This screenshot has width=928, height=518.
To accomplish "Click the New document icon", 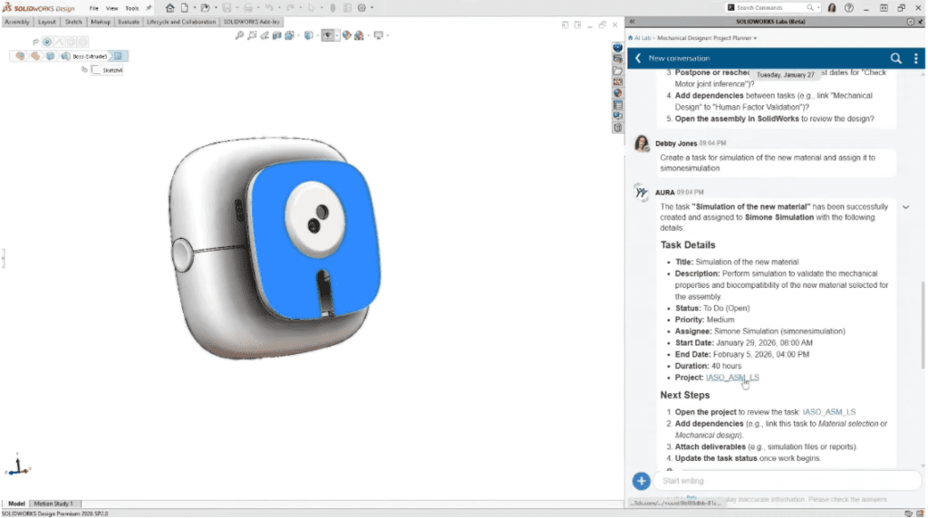I will click(184, 8).
